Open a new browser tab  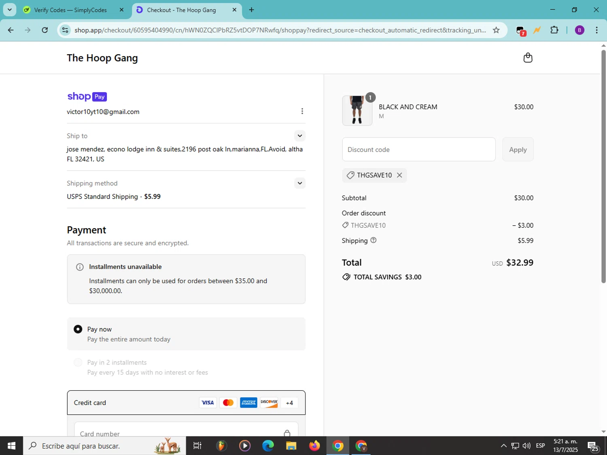pyautogui.click(x=252, y=10)
